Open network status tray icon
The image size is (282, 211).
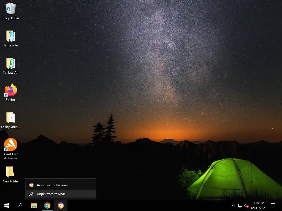tap(240, 206)
